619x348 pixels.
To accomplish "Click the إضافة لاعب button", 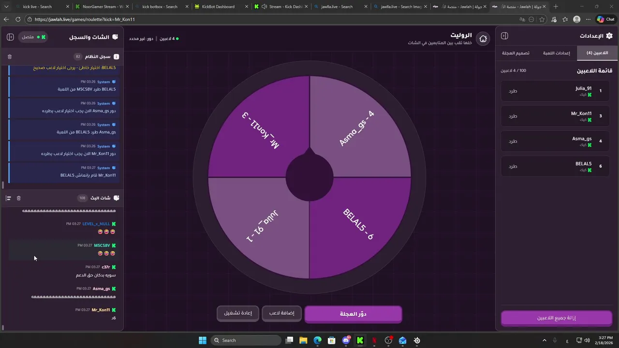I will click(281, 313).
